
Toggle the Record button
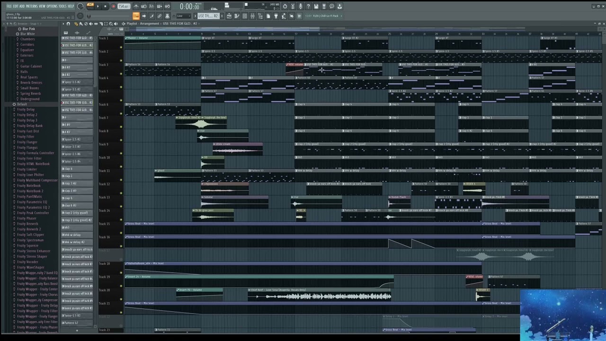coord(114,6)
